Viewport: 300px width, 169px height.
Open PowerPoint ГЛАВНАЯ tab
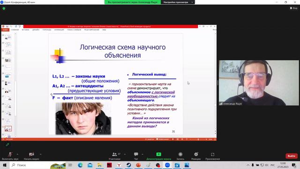point(15,30)
